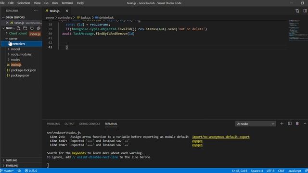The image size is (308, 173).
Task: Click Ln 43, Col 6 position indicator
Action: click(240, 171)
